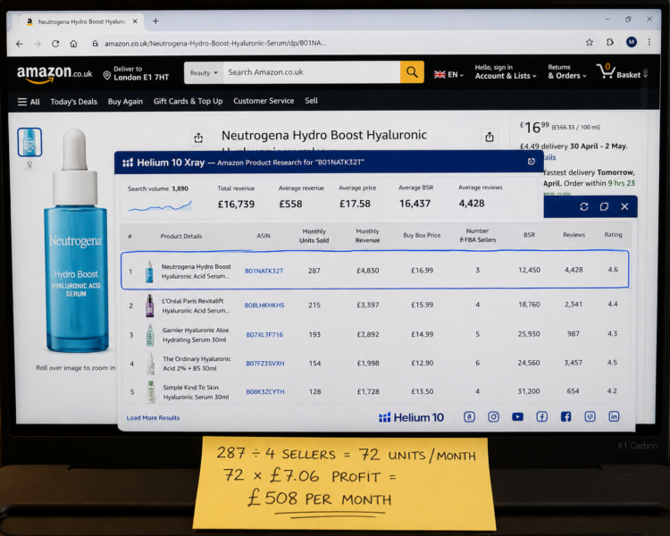Open the browser extensions puzzle icon
The width and height of the screenshot is (670, 536).
pos(610,42)
